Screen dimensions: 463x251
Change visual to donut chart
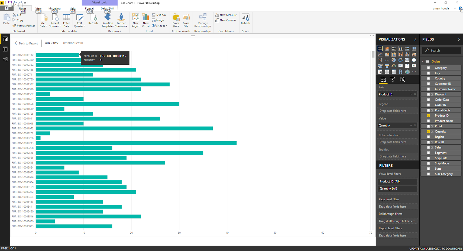point(400,60)
